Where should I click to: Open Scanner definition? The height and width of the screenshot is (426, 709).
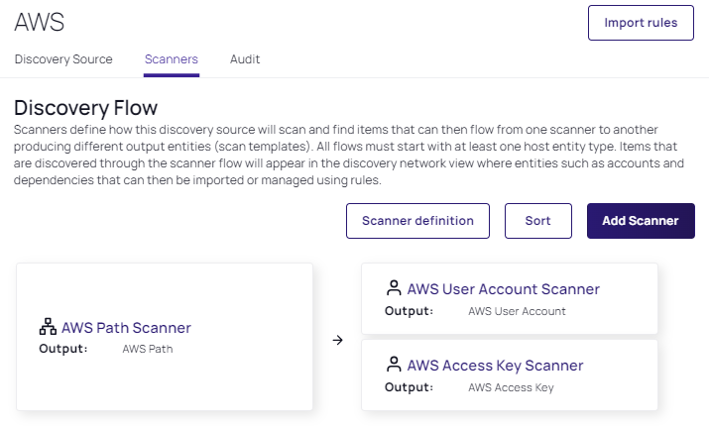point(417,221)
